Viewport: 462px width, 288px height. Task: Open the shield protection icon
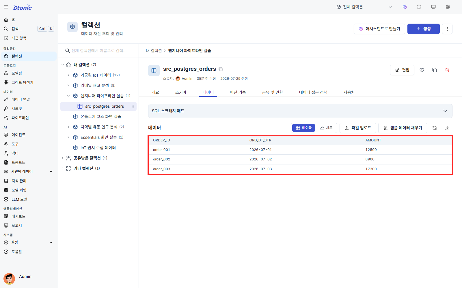[422, 70]
